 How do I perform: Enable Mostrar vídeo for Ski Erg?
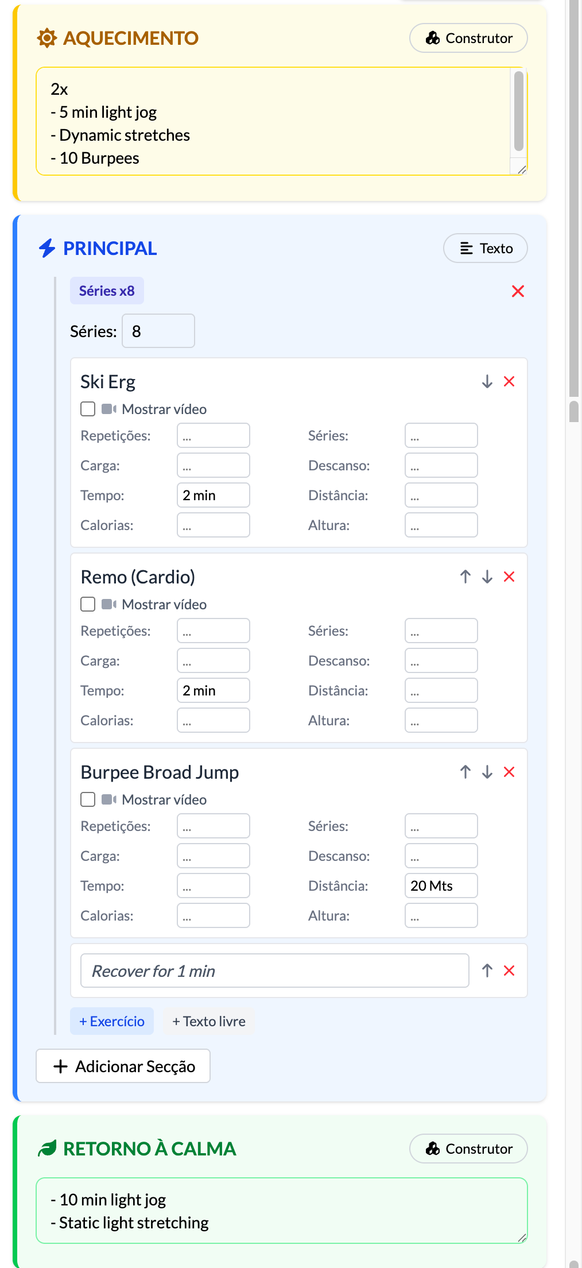(x=88, y=409)
